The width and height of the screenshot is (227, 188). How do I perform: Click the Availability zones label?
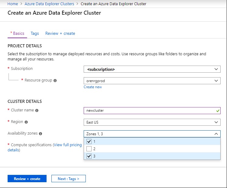pyautogui.click(x=23, y=133)
